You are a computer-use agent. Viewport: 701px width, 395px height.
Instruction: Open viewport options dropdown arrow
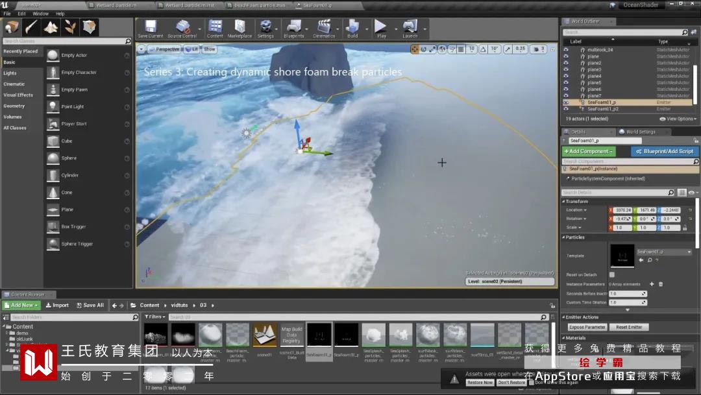[x=141, y=49]
